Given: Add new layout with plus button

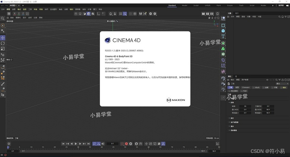Looking at the screenshot, I should [x=273, y=5].
